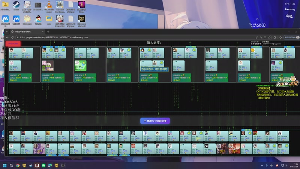Open the favorites list icon in browser toolbar

click(x=280, y=37)
